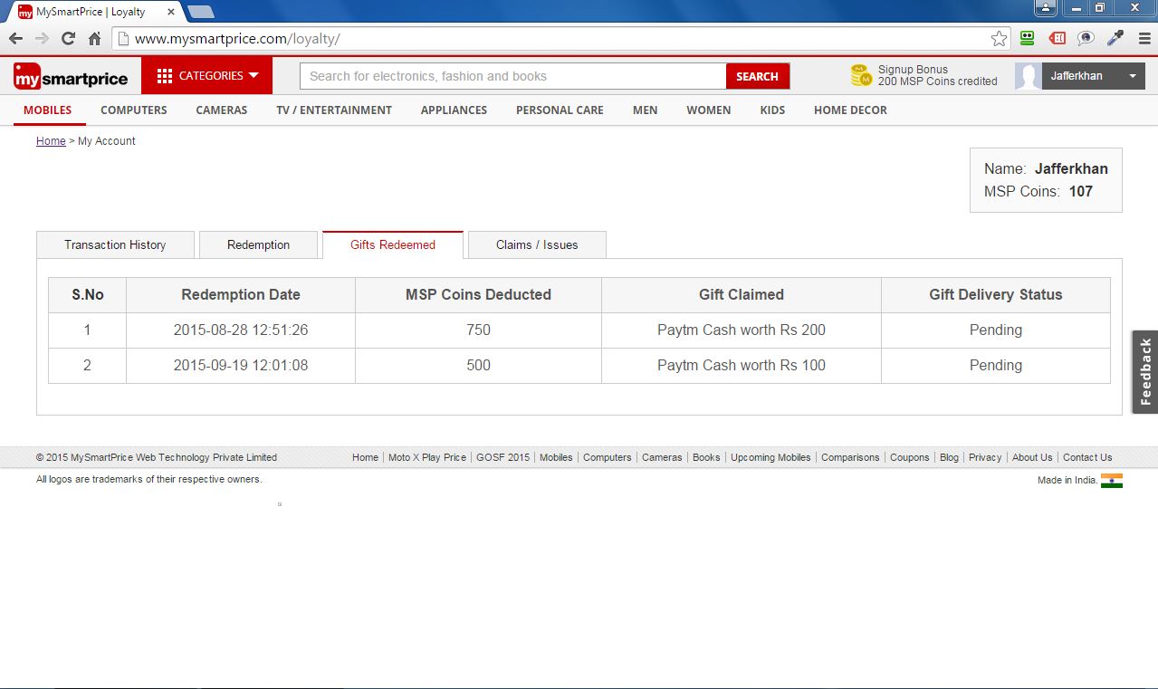Expand the CATEGORIES dropdown arrow
Screen dimensions: 1158x689
point(254,75)
